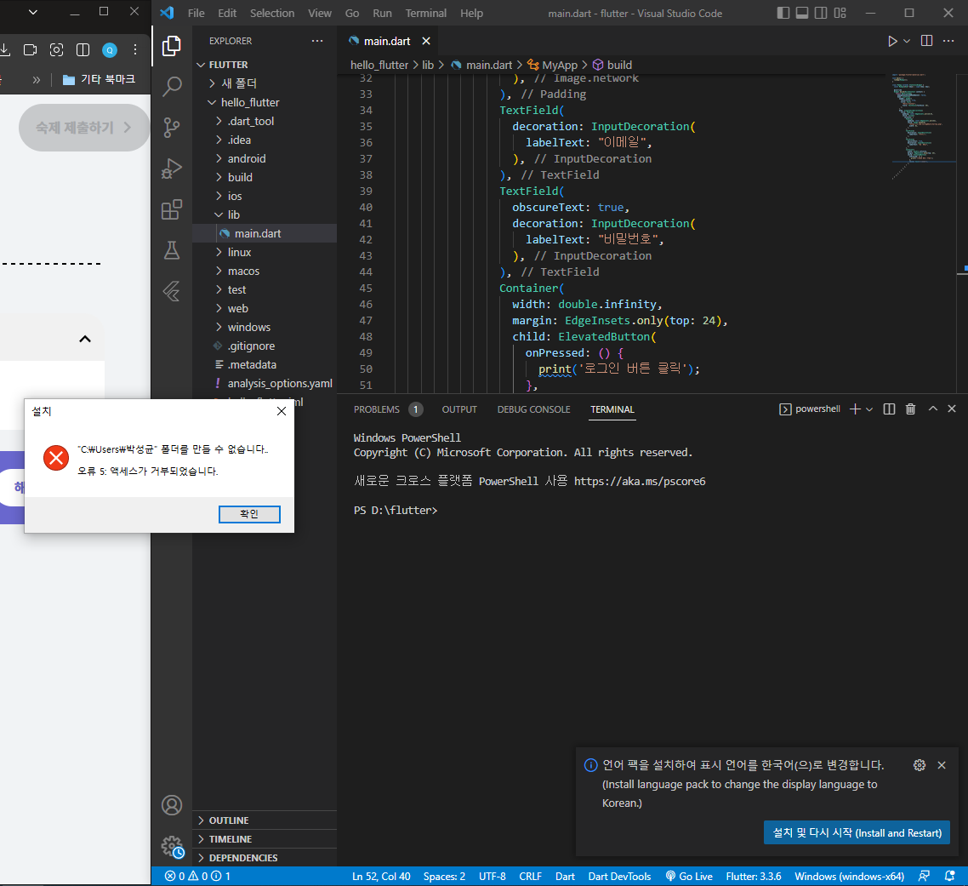Close the terminal panel
The width and height of the screenshot is (968, 886).
coord(952,409)
